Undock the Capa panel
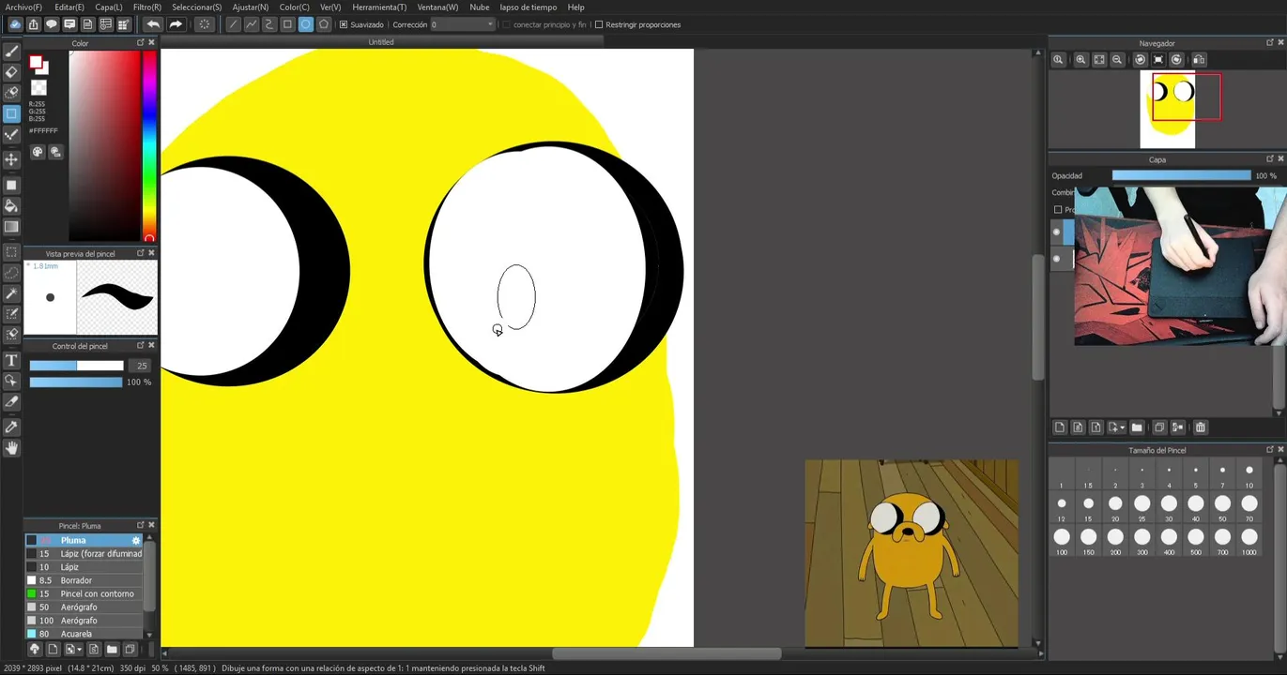This screenshot has width=1287, height=675. 1270,159
